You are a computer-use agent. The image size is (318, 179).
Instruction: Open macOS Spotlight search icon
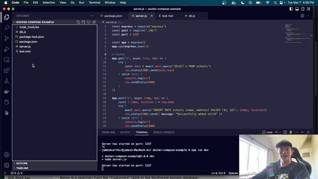(275, 2)
